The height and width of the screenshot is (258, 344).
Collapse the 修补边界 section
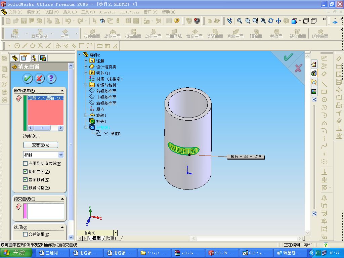tap(62, 91)
